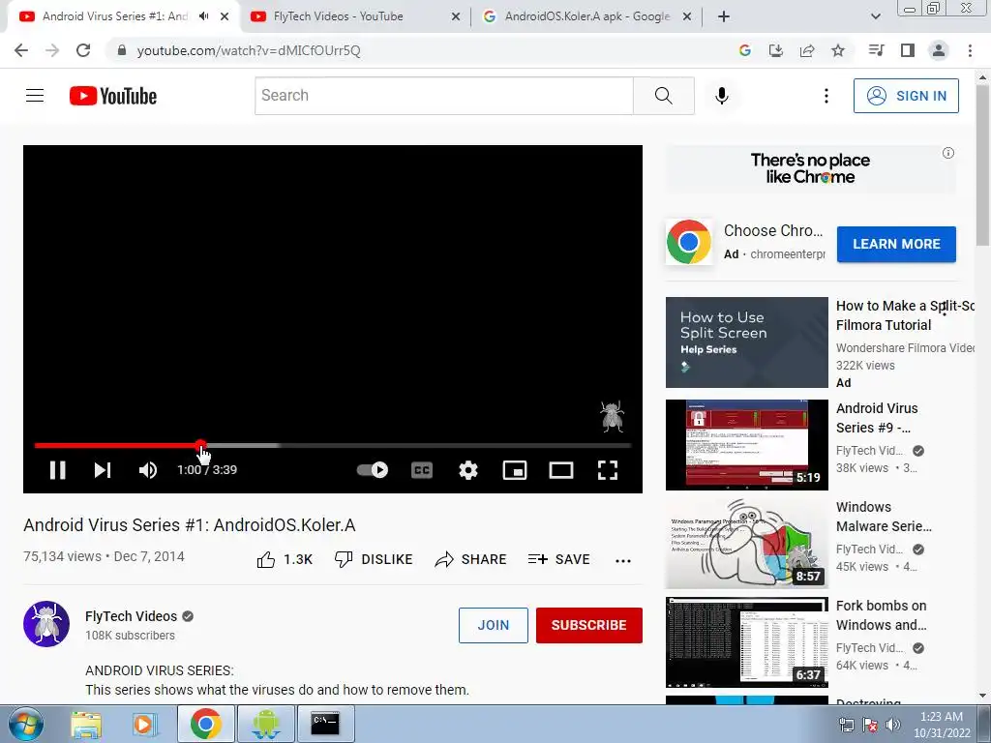Seek on the red video progress bar
991x743 pixels.
[117, 445]
